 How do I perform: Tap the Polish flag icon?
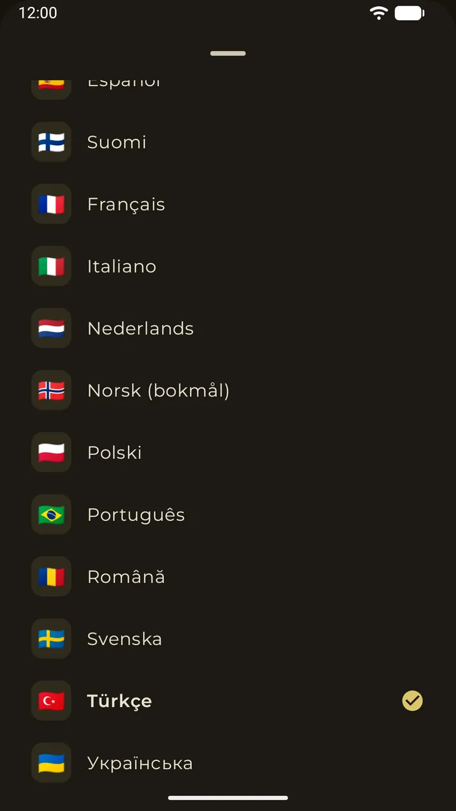tap(51, 452)
